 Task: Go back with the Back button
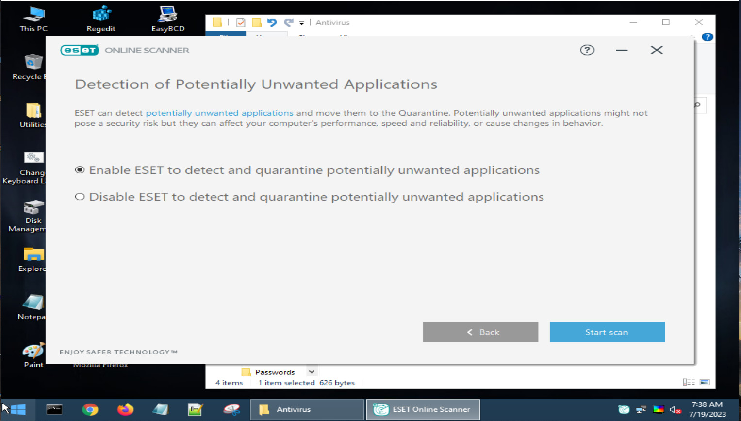point(480,332)
